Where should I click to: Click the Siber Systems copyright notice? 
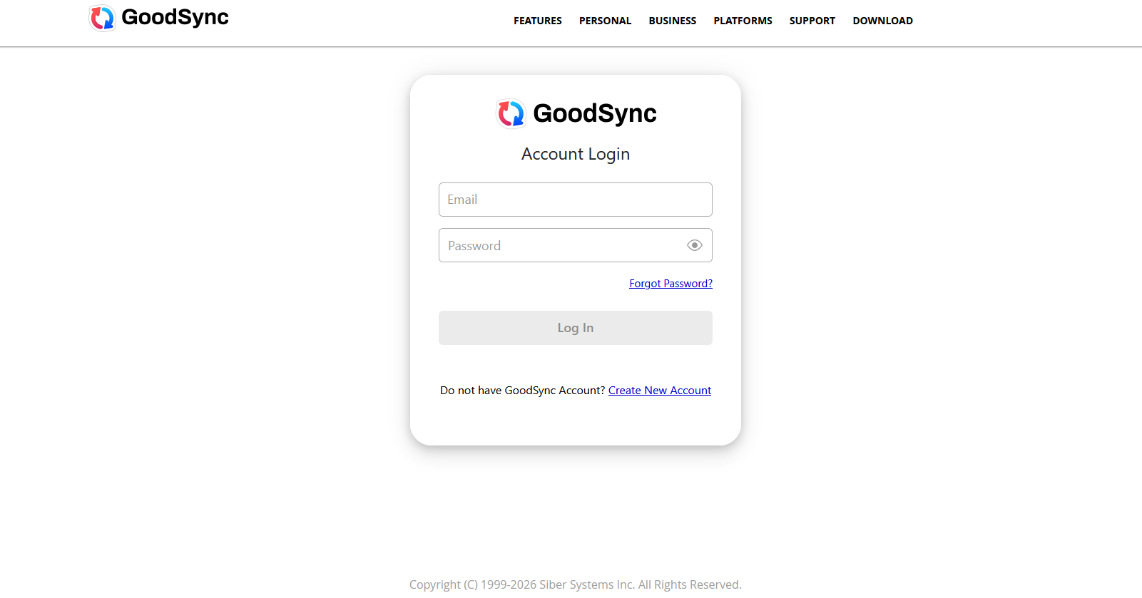coord(575,584)
